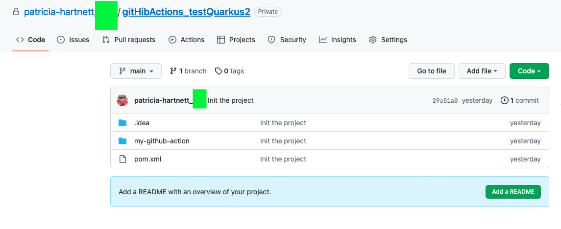Click the Add a README button
The height and width of the screenshot is (229, 561).
click(513, 192)
